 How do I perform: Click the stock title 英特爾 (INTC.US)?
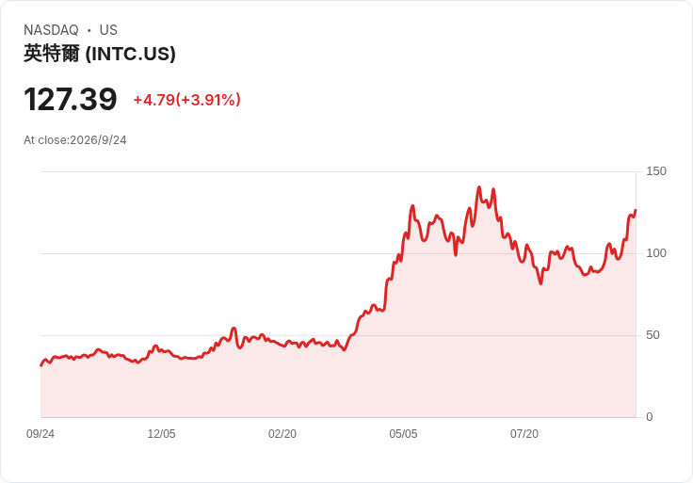[100, 54]
